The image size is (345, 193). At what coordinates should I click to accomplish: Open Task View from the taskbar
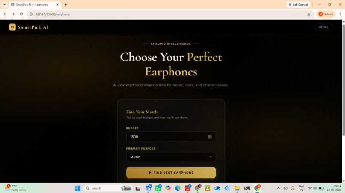tap(138, 188)
